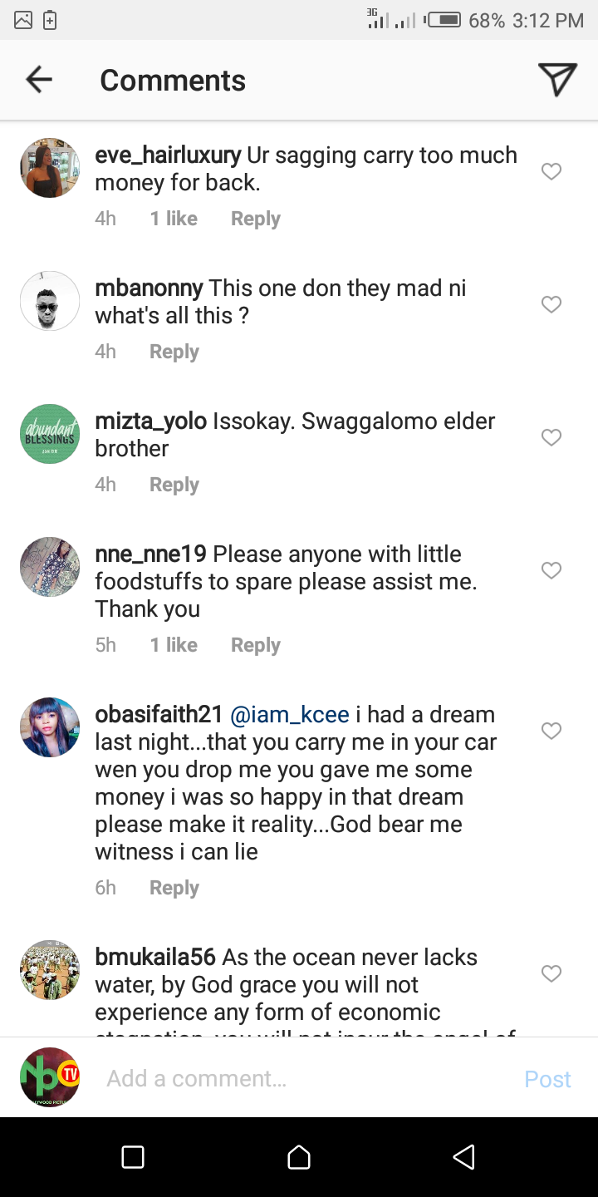Open eve_hairluxury profile picture
Screen dimensions: 598x1197
click(50, 168)
